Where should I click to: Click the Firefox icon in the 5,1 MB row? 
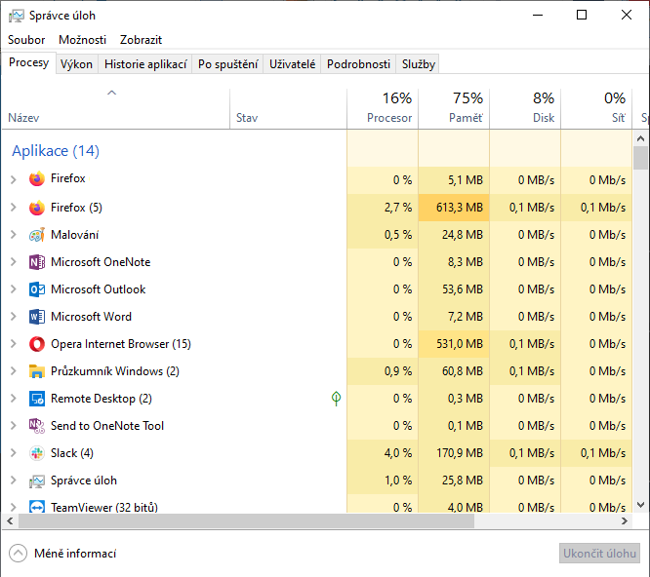point(37,179)
